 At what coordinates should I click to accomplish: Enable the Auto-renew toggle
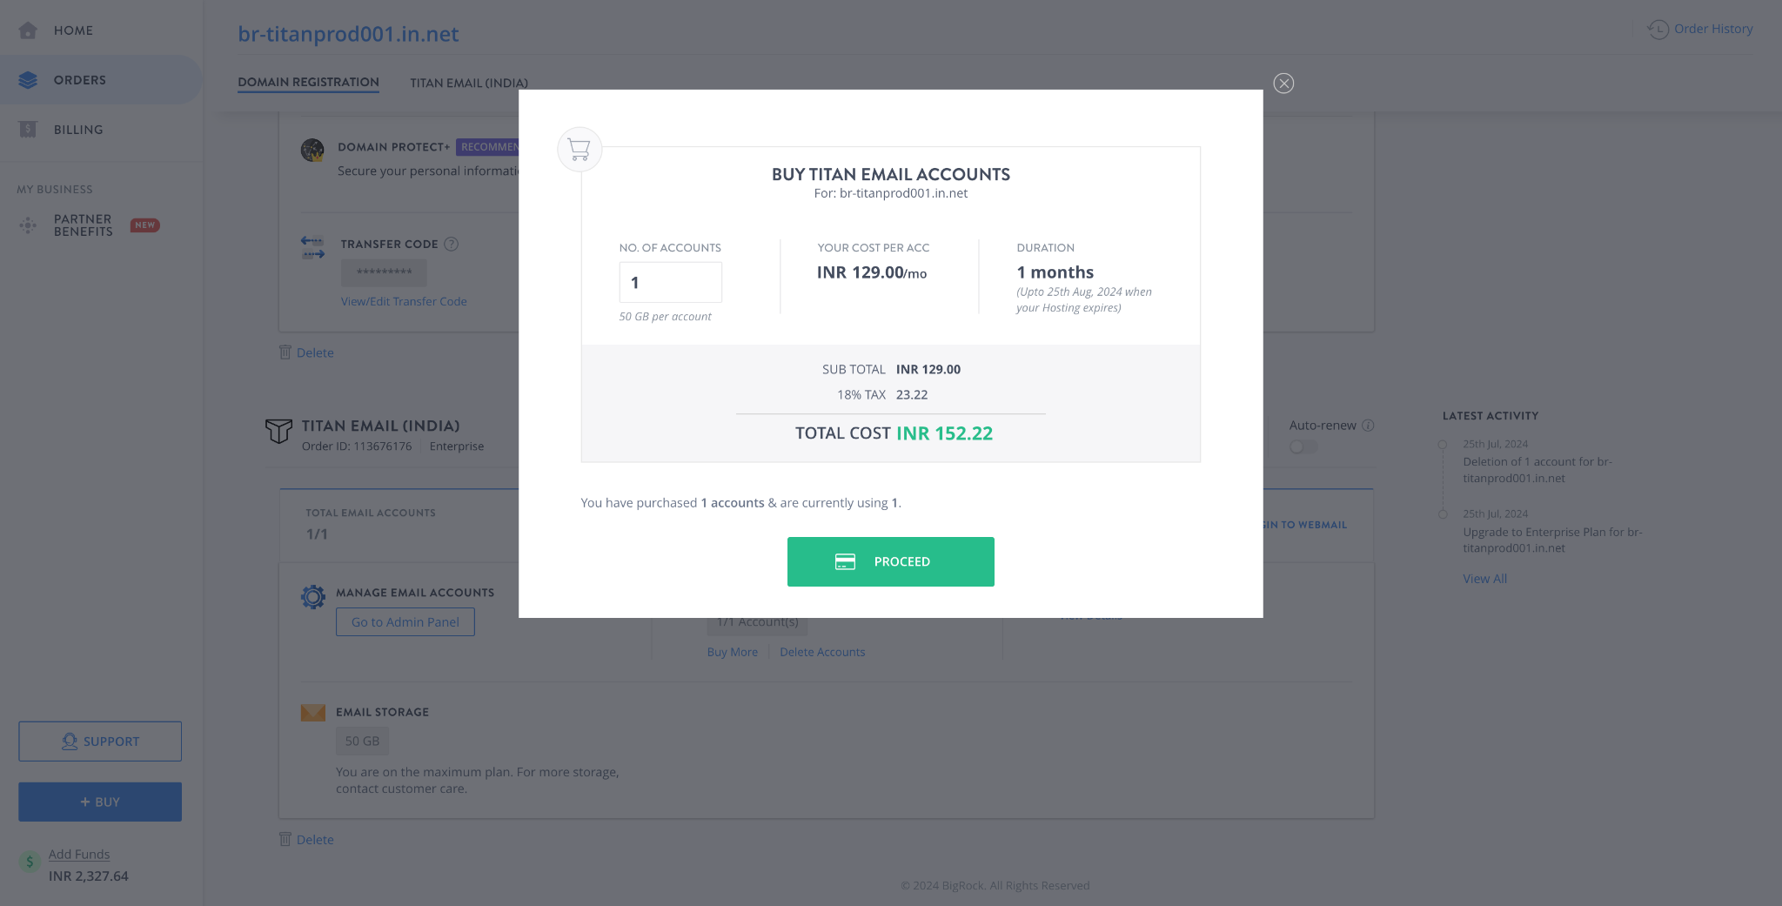[x=1303, y=446]
